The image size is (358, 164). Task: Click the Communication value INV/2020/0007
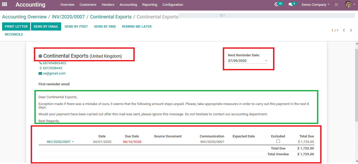click(x=212, y=142)
